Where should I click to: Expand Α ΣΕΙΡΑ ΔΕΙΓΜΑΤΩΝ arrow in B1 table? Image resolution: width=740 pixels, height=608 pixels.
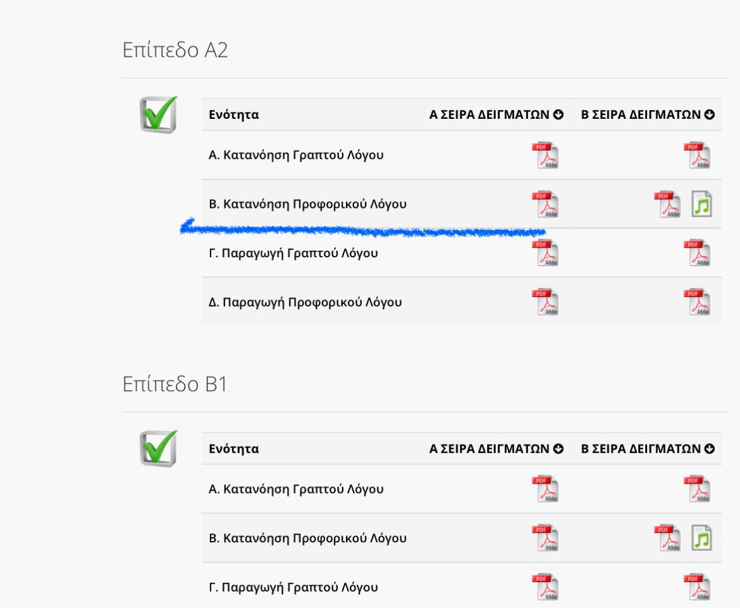(x=558, y=449)
